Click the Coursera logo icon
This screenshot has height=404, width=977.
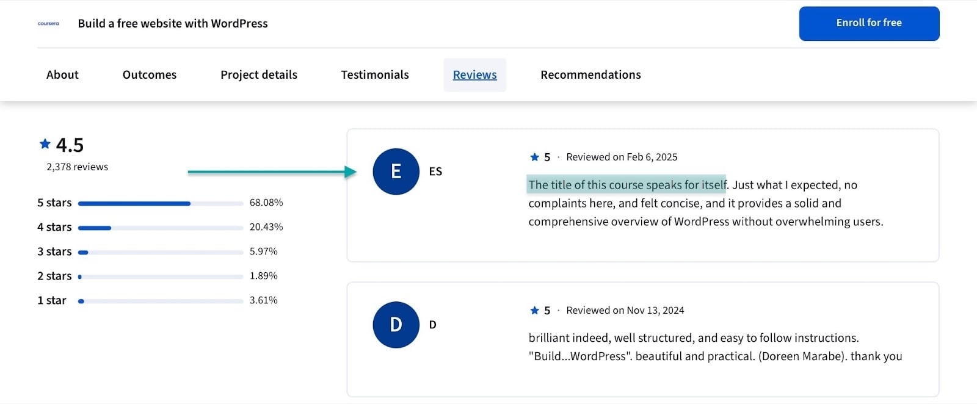tap(48, 23)
